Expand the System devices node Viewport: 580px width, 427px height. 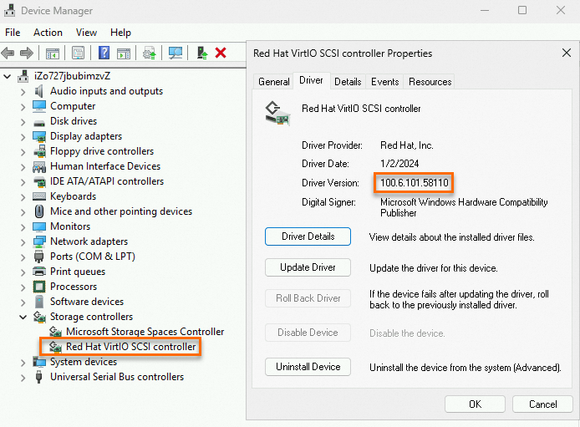tap(23, 363)
